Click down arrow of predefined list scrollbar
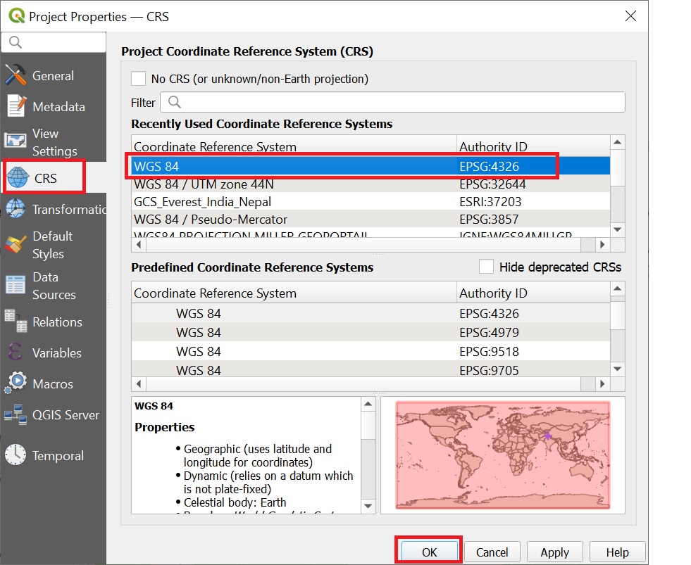The width and height of the screenshot is (691, 565). tap(618, 369)
